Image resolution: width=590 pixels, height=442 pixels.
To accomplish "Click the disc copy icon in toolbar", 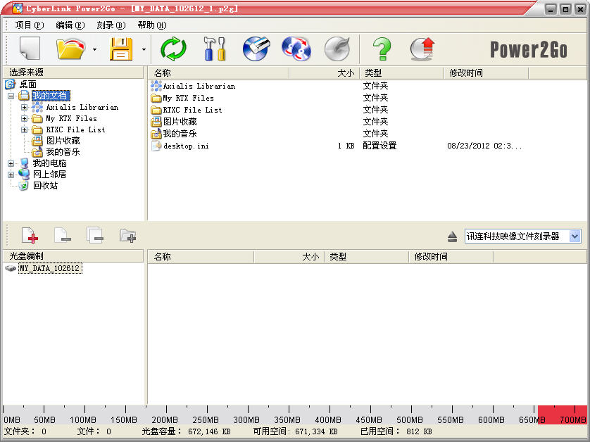I will click(x=296, y=49).
